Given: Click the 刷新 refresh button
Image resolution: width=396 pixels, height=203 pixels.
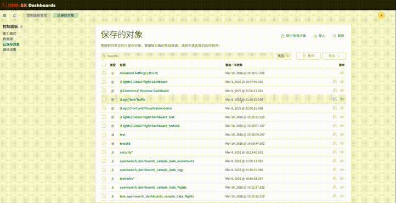Looking at the screenshot, I should (x=338, y=36).
